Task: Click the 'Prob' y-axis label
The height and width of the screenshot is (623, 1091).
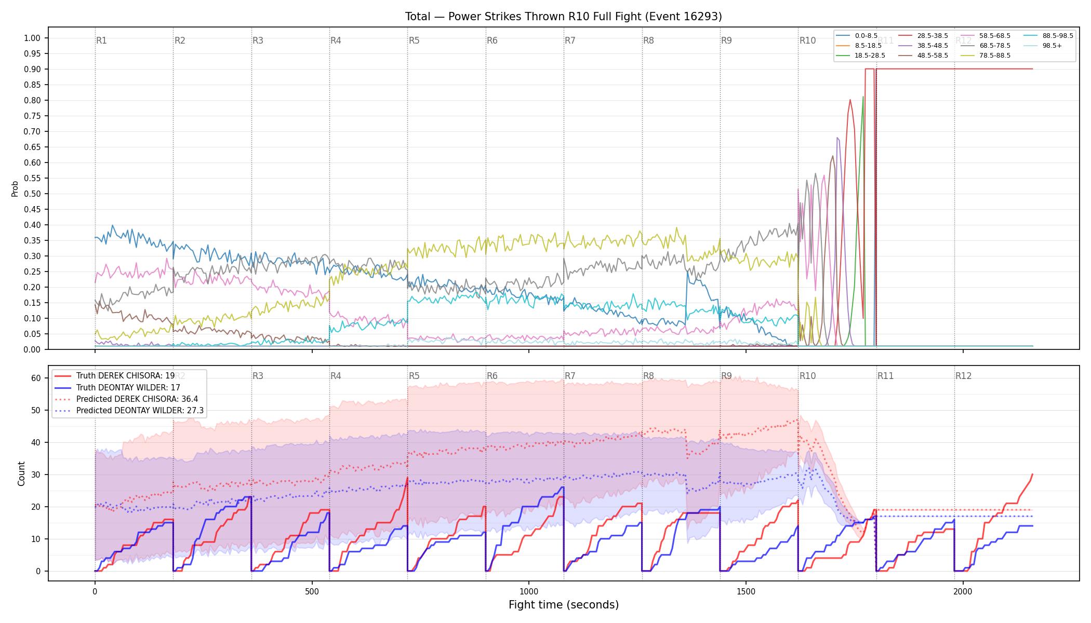Action: click(15, 188)
